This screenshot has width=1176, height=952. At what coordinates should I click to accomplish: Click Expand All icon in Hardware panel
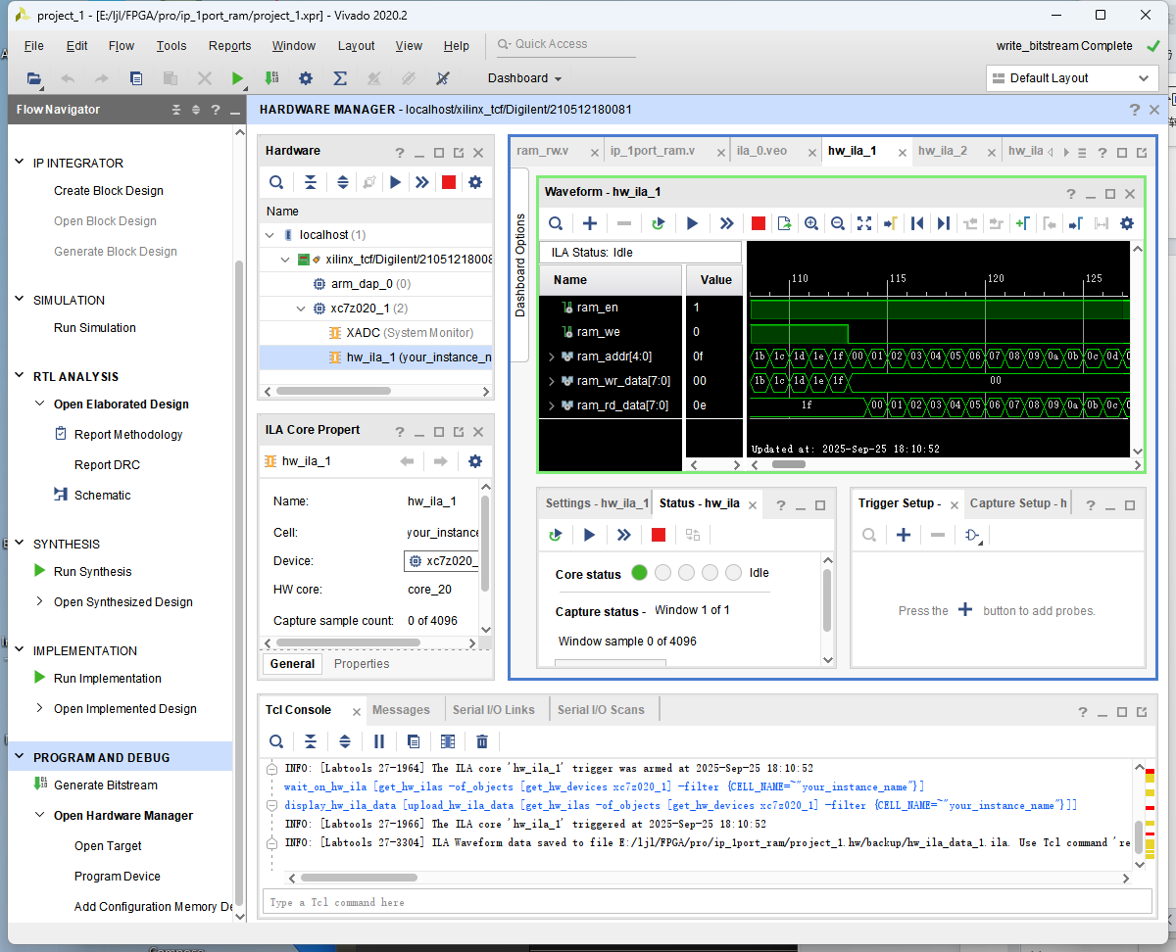[x=342, y=182]
